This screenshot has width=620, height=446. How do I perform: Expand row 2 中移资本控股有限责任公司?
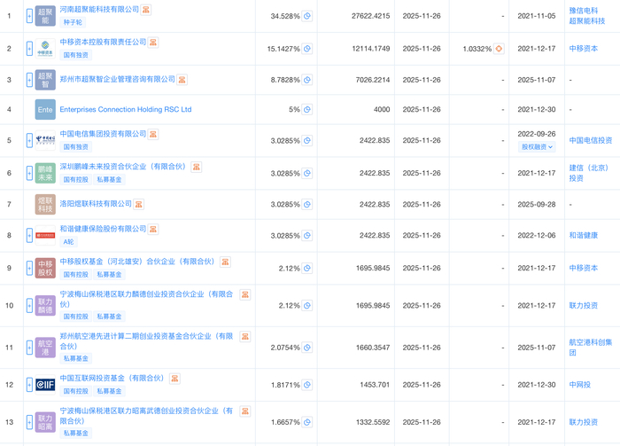[29, 49]
